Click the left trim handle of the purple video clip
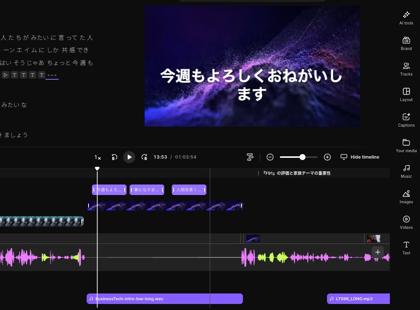The image size is (420, 310). (89, 206)
